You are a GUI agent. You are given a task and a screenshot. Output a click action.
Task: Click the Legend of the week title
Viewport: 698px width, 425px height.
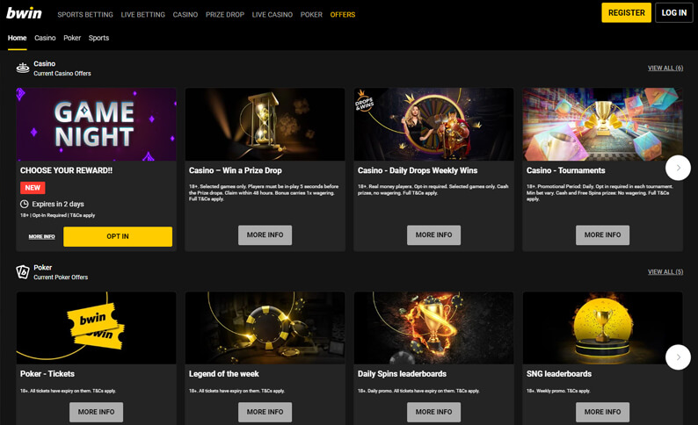click(223, 374)
